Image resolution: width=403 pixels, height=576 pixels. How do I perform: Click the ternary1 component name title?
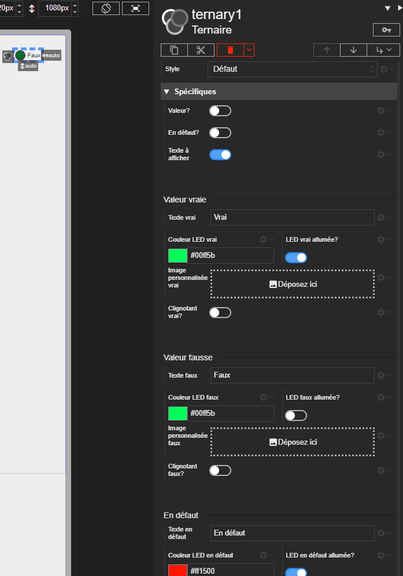tap(217, 14)
